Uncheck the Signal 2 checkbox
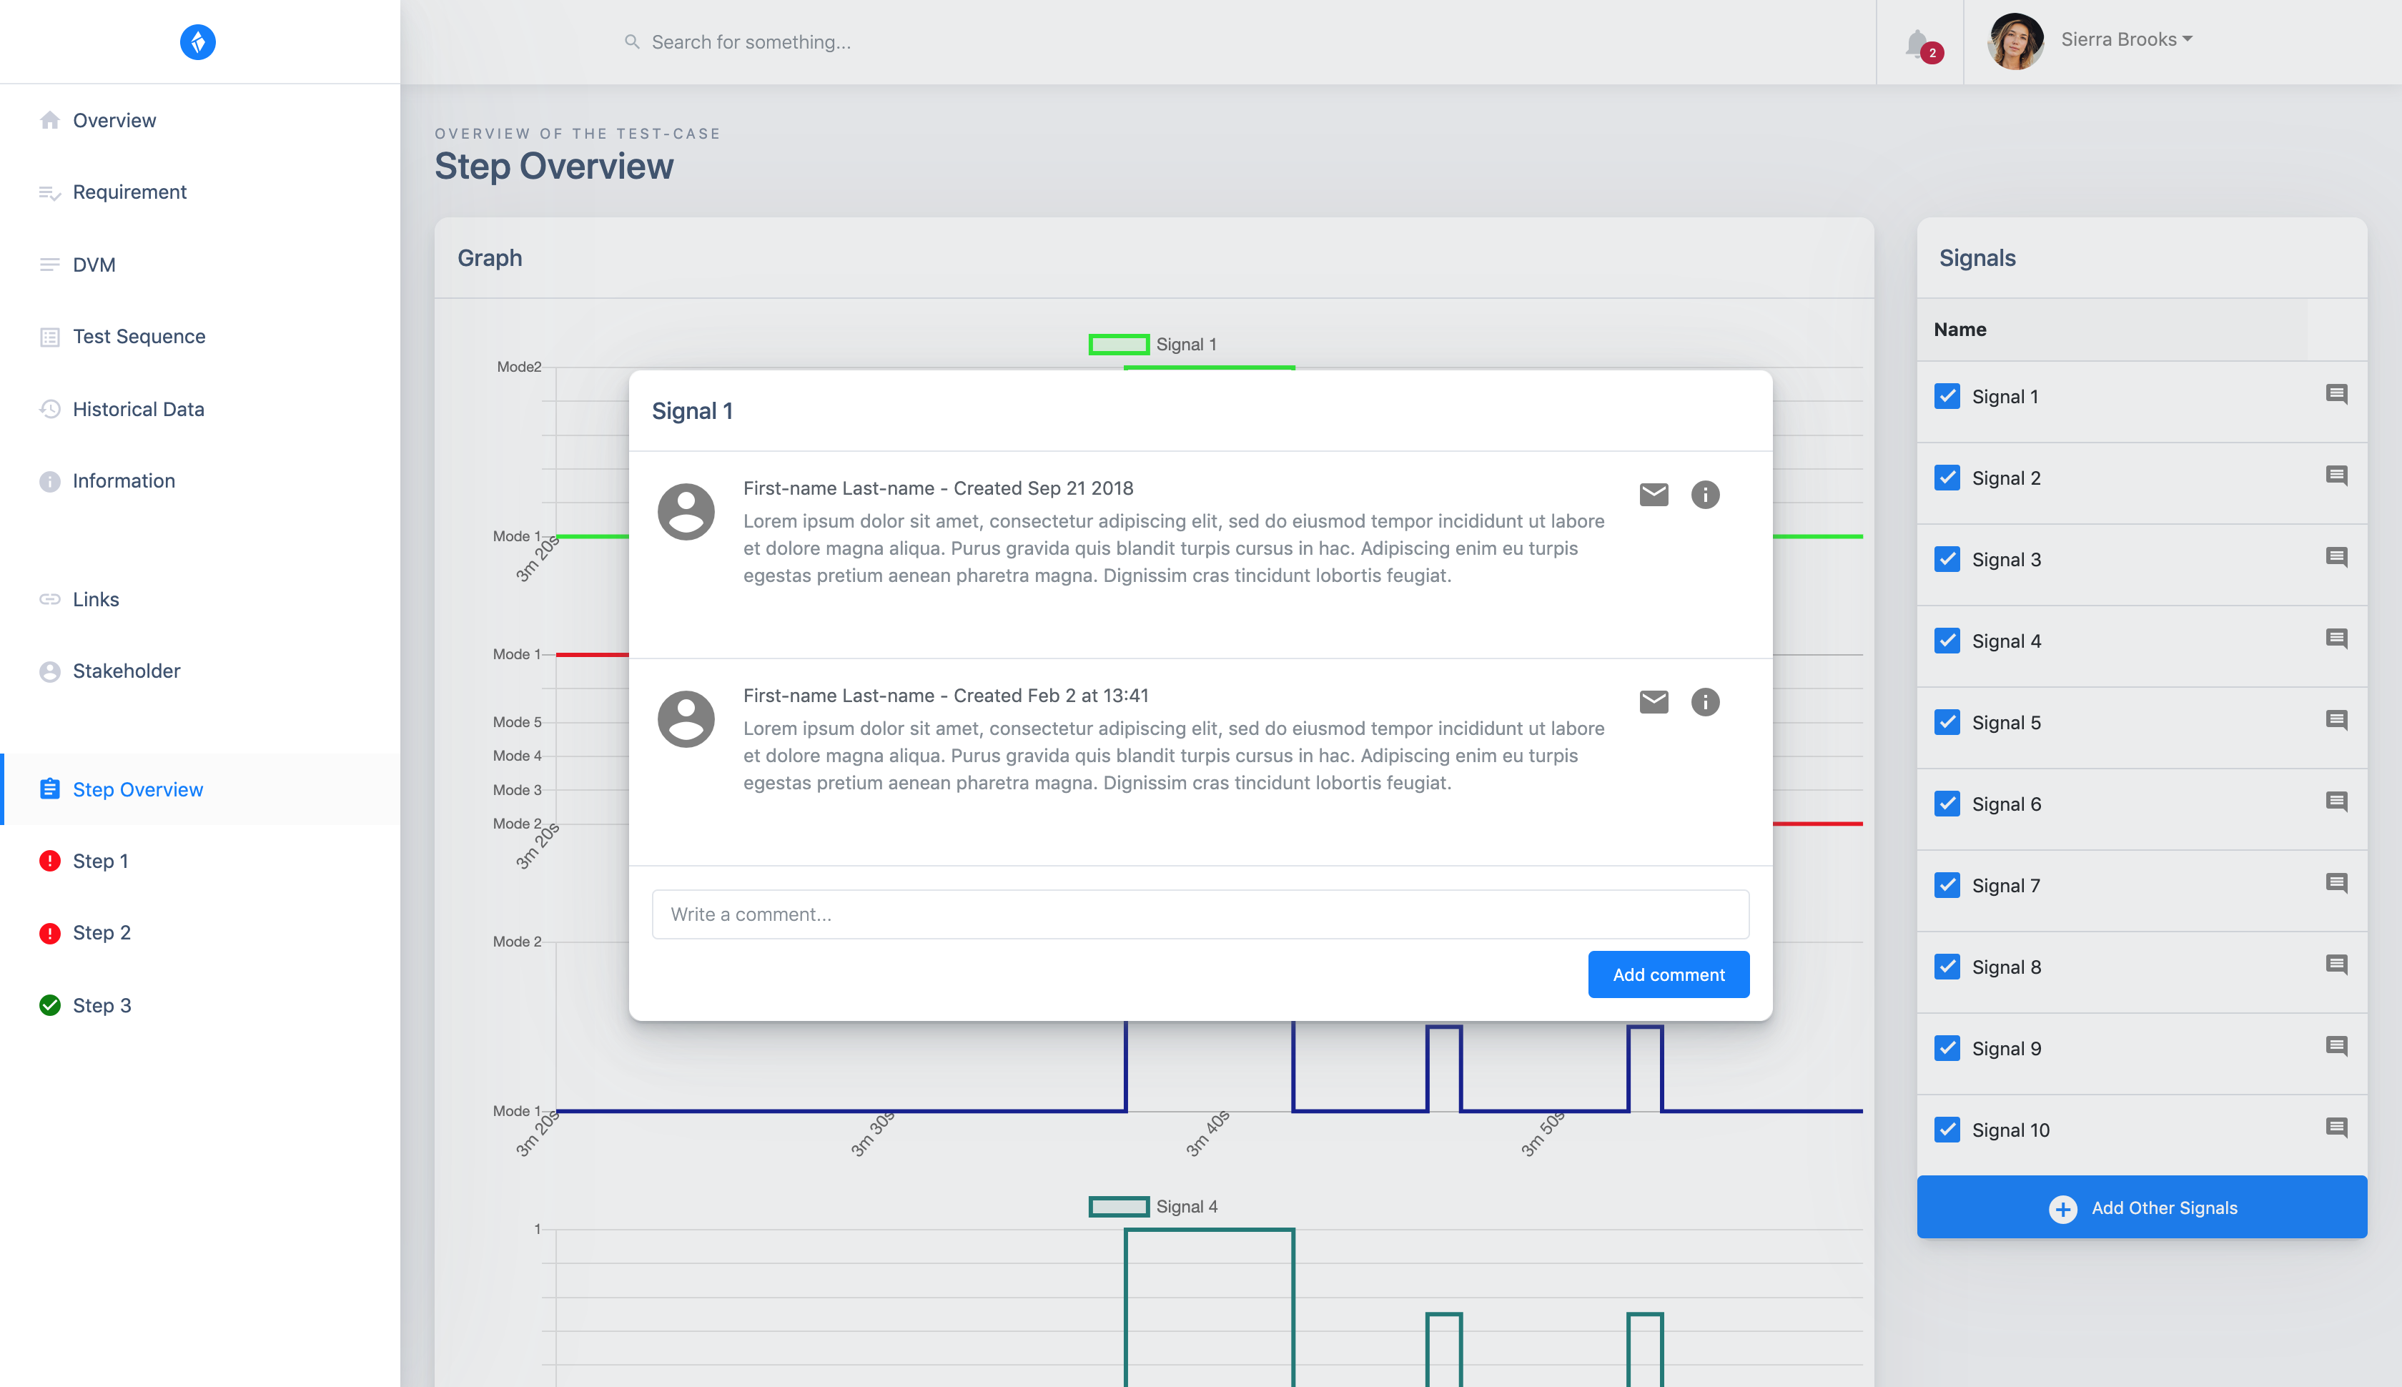2402x1387 pixels. click(1948, 478)
